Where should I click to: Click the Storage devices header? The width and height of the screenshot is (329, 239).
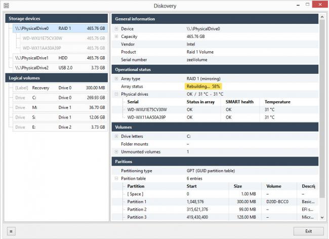click(x=57, y=18)
